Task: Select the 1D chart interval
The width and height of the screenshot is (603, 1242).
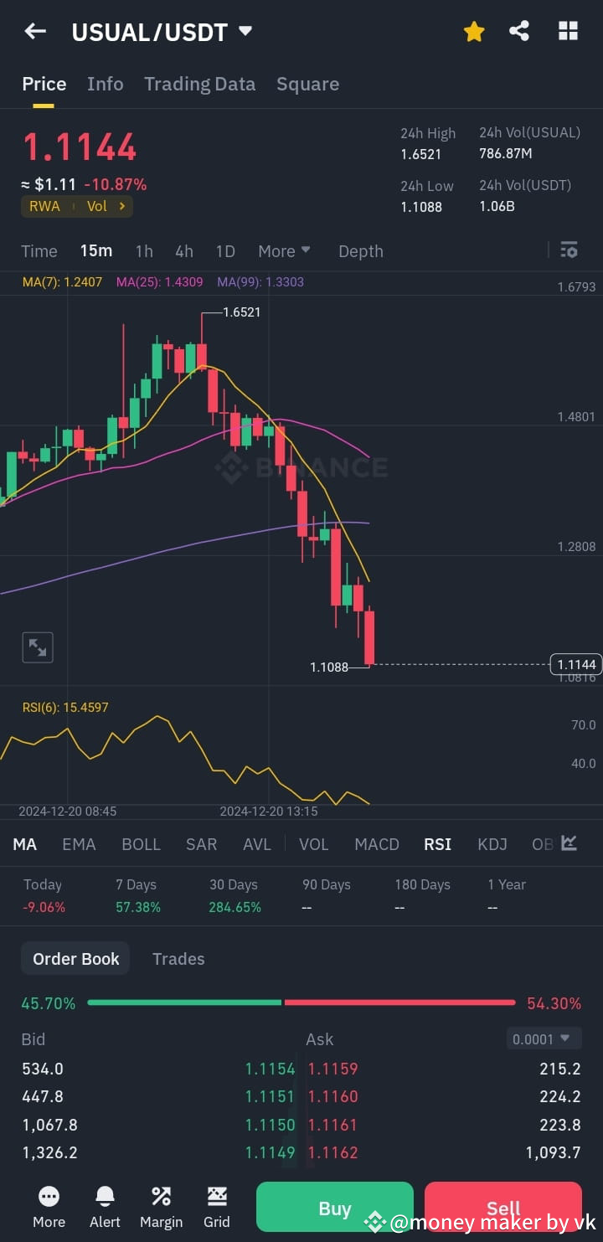Action: pyautogui.click(x=225, y=251)
